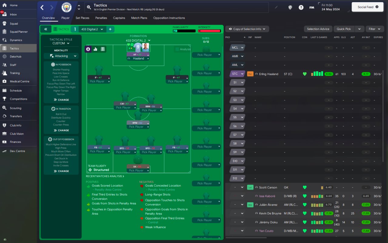Click the Wnt badge on Julián Álvarez row

pos(250,205)
